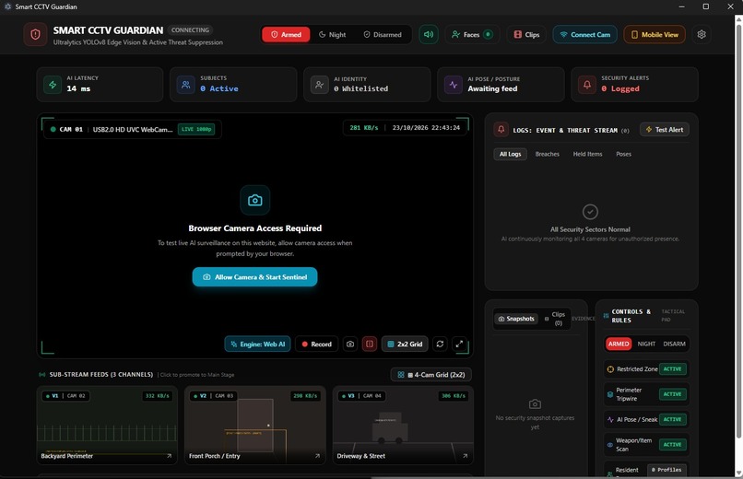Click the red panic alarm icon button
The image size is (743, 479).
370,345
